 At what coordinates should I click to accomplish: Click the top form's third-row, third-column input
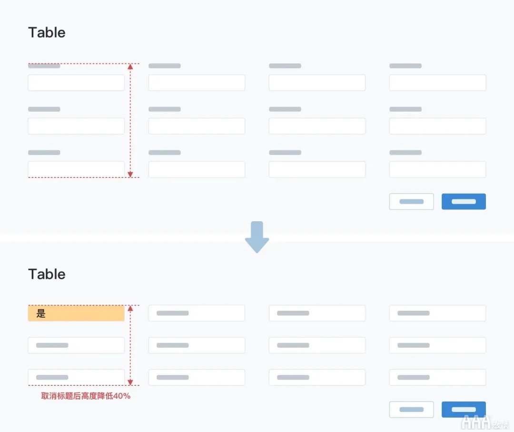coord(317,169)
